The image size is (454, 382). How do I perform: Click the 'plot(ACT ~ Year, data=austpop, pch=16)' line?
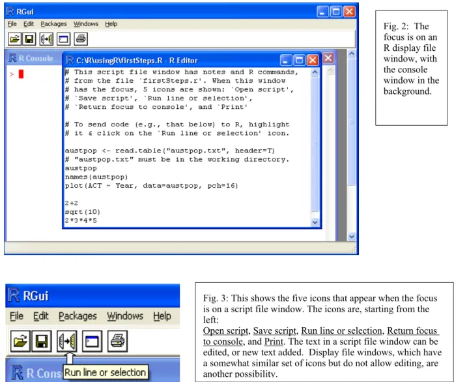[x=151, y=186]
